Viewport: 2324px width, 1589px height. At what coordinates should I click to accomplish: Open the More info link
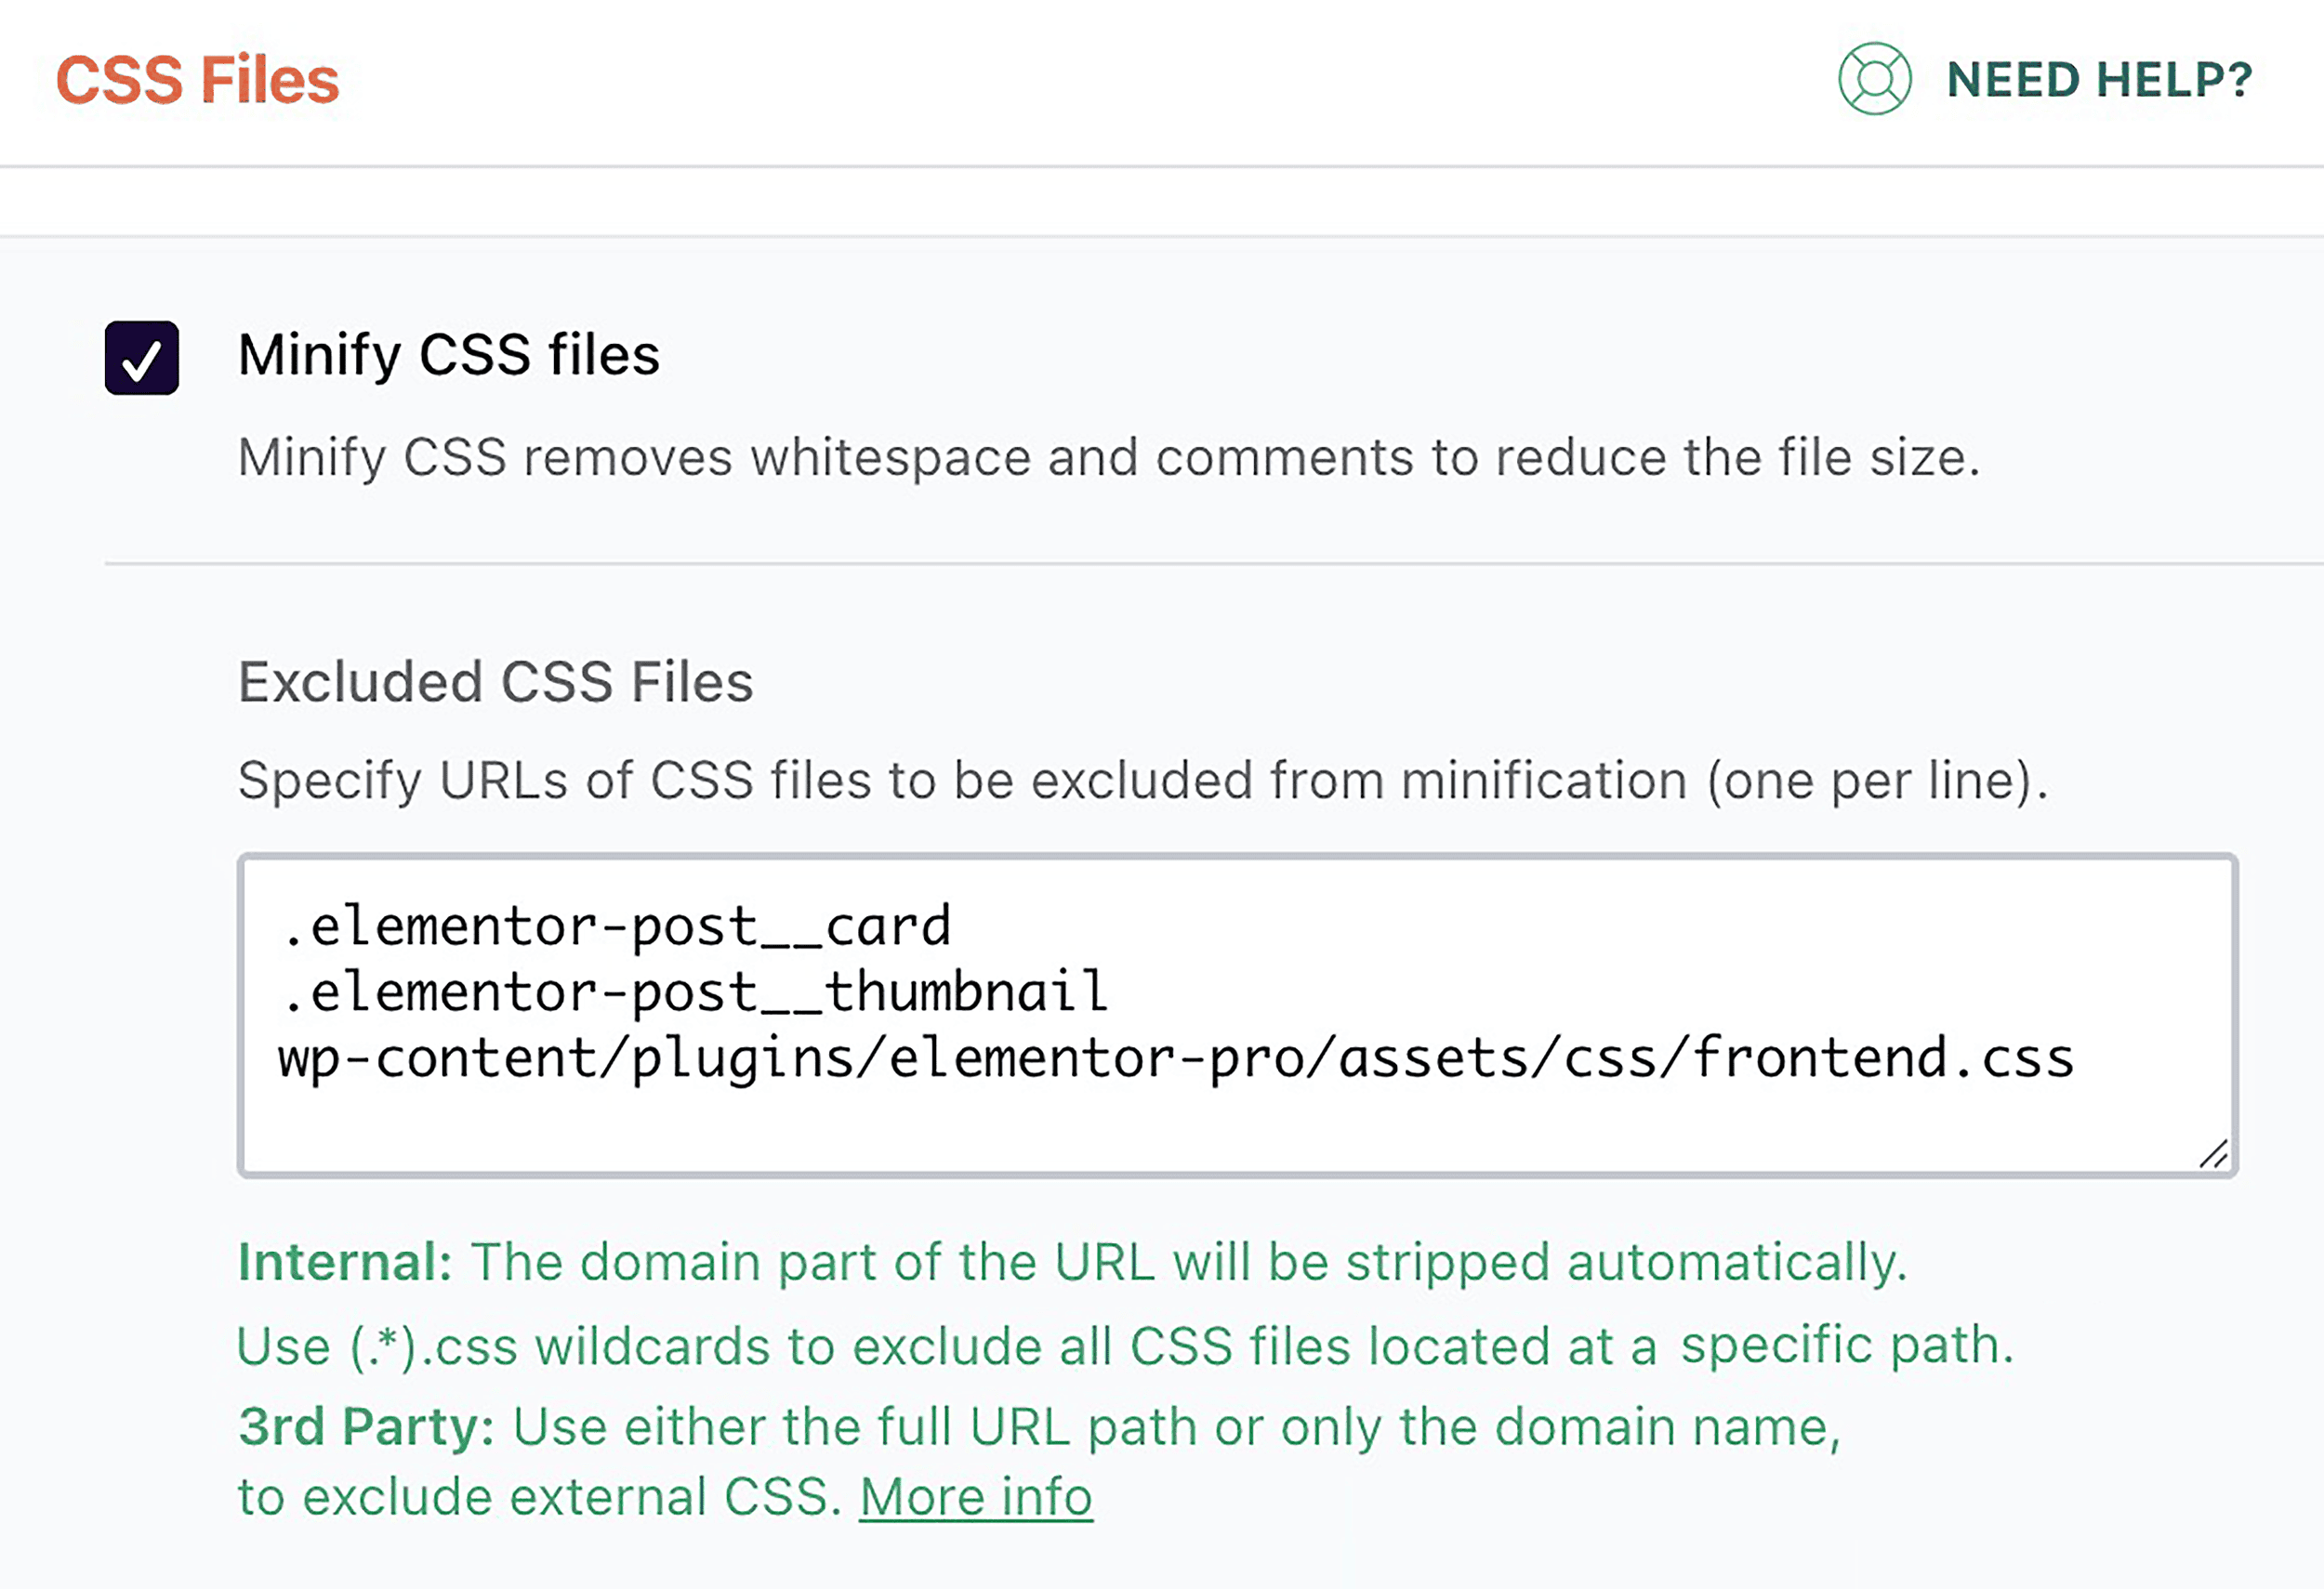click(x=975, y=1496)
